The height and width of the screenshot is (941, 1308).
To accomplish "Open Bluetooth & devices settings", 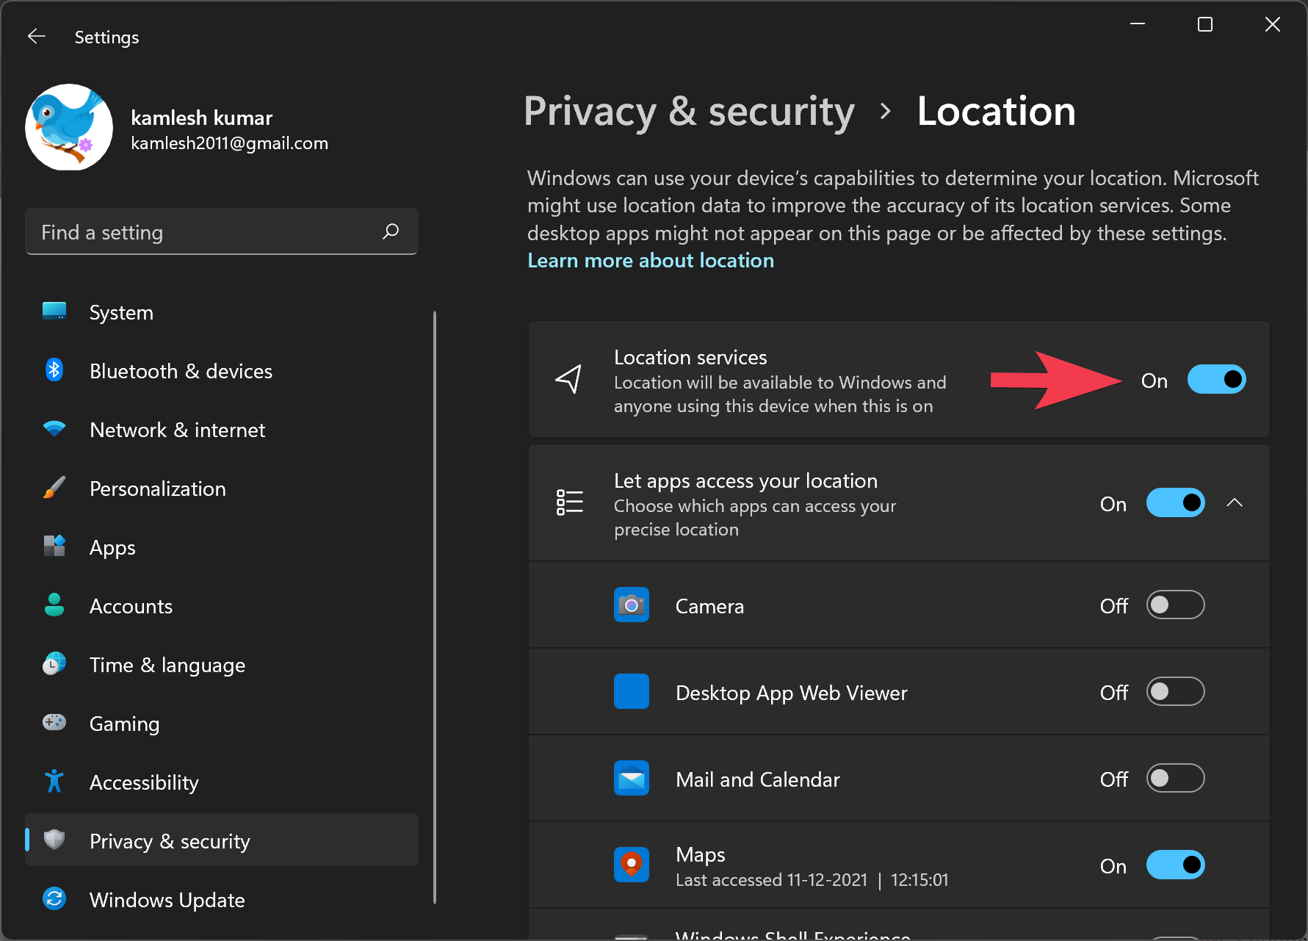I will [222, 371].
